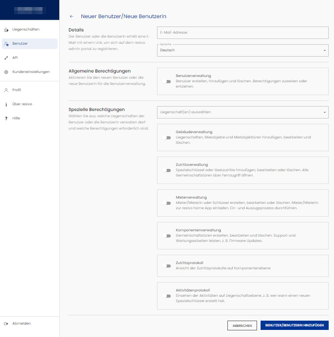Image resolution: width=334 pixels, height=337 pixels.
Task: Click the Details section heading
Action: [x=76, y=30]
